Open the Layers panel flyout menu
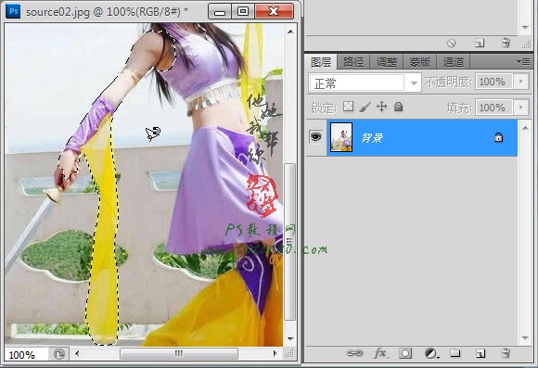This screenshot has height=368, width=538. click(523, 62)
